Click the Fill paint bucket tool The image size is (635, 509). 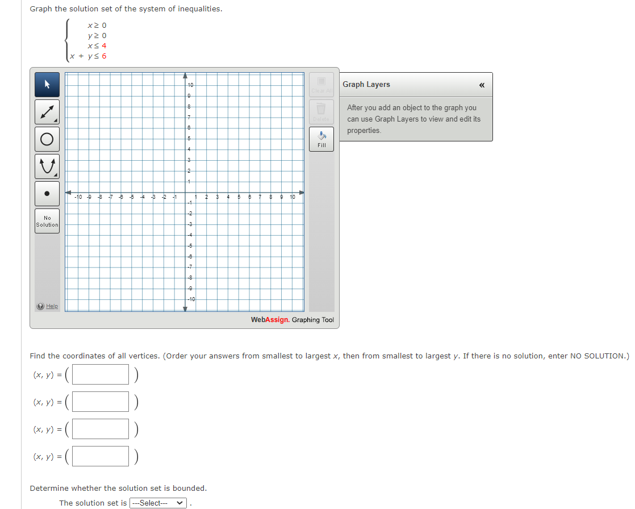(x=321, y=139)
